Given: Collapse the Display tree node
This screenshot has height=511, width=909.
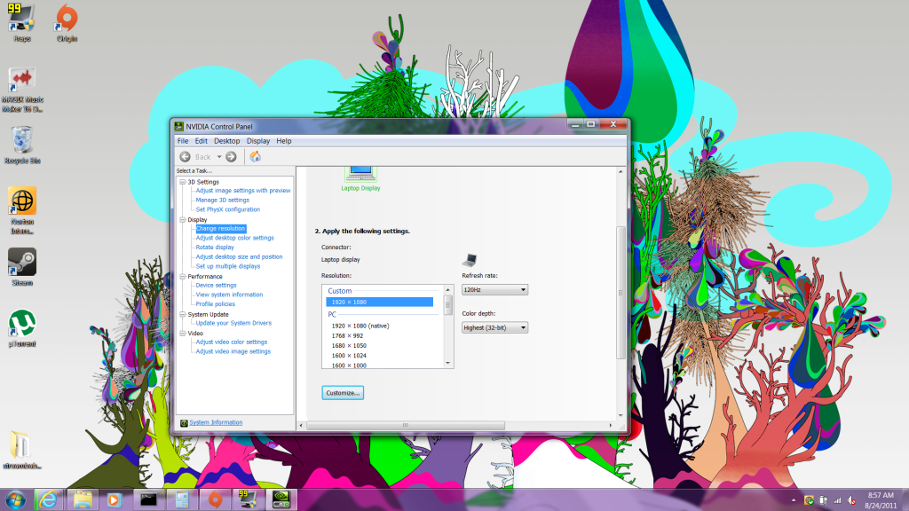Looking at the screenshot, I should [x=183, y=220].
